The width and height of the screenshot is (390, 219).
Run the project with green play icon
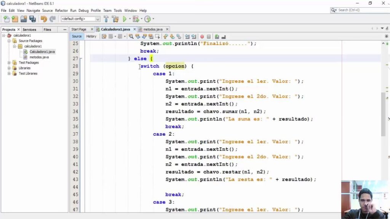pyautogui.click(x=125, y=19)
